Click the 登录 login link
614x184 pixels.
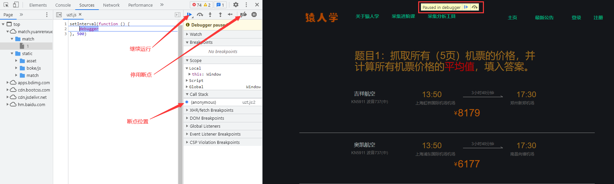576,18
